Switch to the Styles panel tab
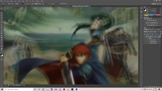The width and height of the screenshot is (162, 91). [151, 17]
